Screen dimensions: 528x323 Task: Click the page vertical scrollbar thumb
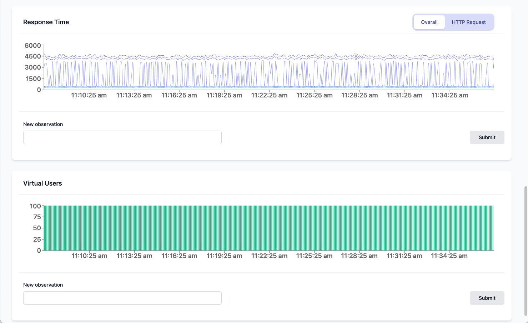(526, 251)
